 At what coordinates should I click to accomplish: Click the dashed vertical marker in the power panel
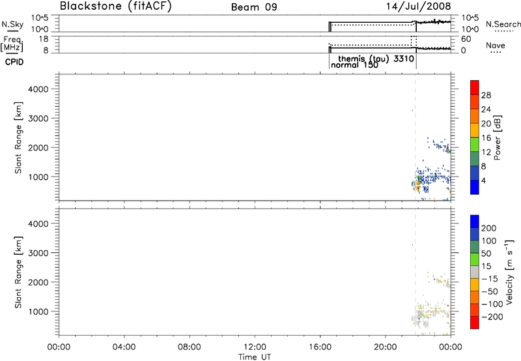[x=415, y=137]
